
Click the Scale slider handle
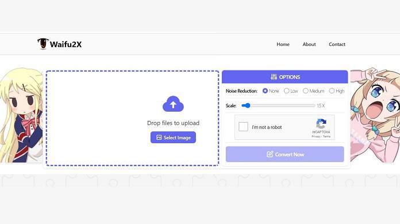click(247, 105)
